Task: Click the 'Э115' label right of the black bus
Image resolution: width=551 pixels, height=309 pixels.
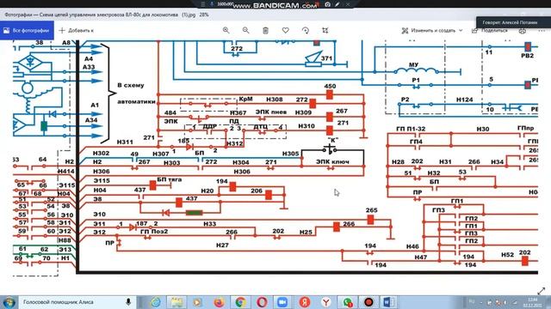Action: 102,180
